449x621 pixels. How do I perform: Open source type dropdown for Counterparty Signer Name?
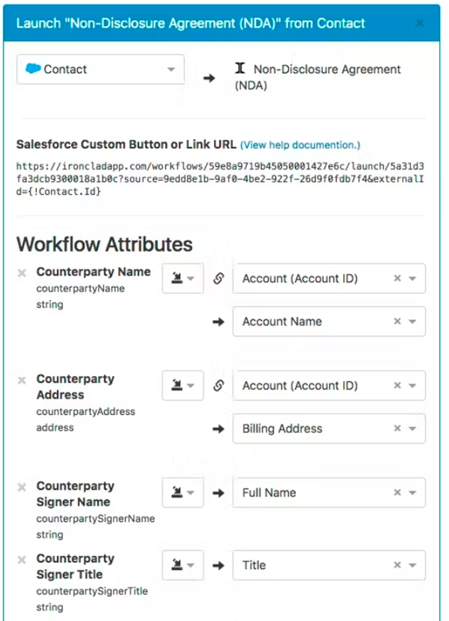click(182, 492)
